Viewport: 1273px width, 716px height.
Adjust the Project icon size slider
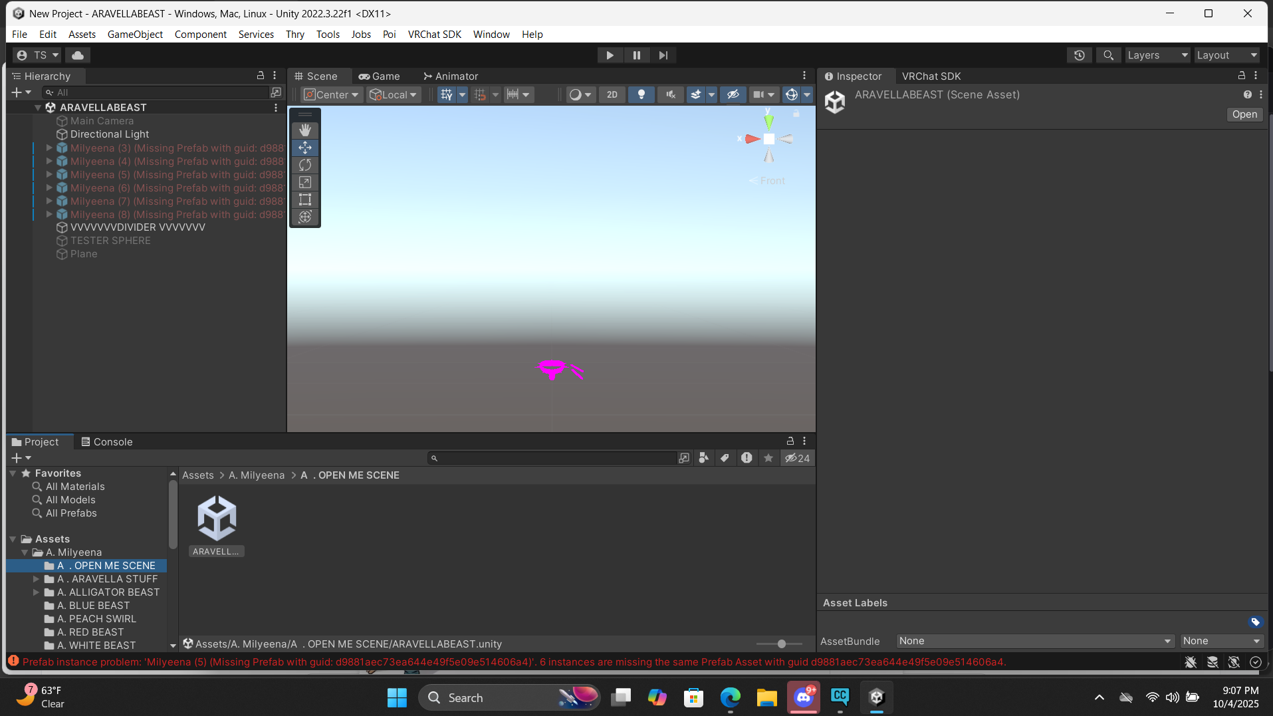coord(780,644)
